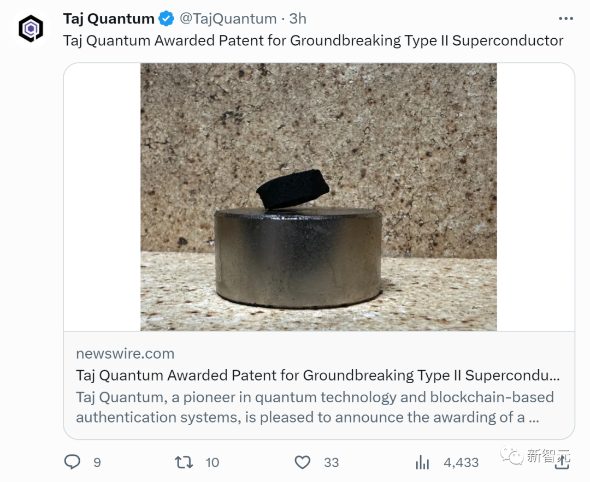Open the tweet's three-dot More menu

tap(566, 19)
